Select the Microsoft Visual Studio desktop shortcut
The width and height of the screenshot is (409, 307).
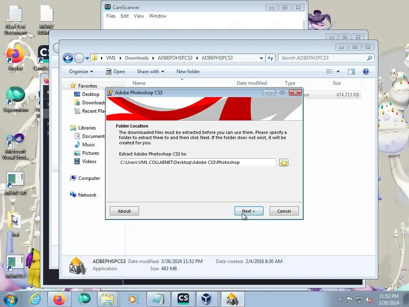coord(16,146)
